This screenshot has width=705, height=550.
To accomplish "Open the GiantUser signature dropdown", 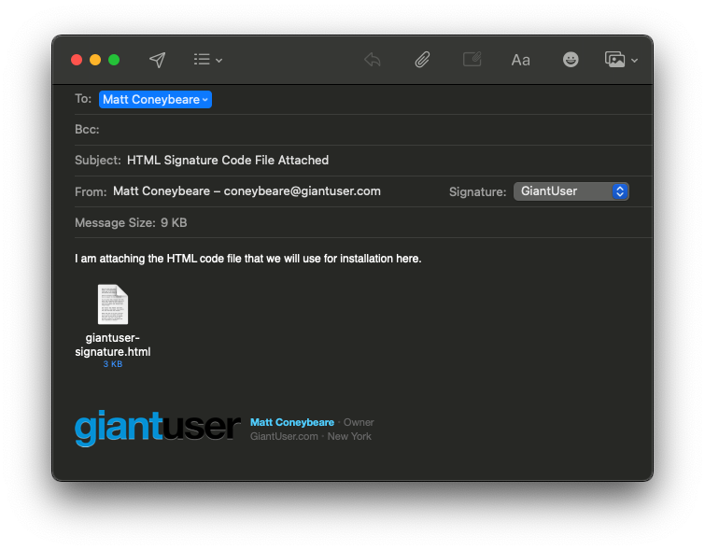I will pyautogui.click(x=571, y=191).
